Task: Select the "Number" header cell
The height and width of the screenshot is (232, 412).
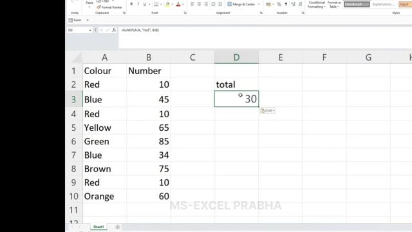Action: [149, 71]
